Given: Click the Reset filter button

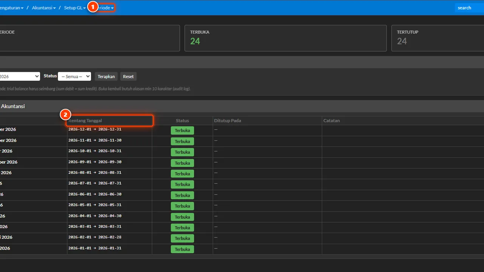Looking at the screenshot, I should tap(128, 76).
